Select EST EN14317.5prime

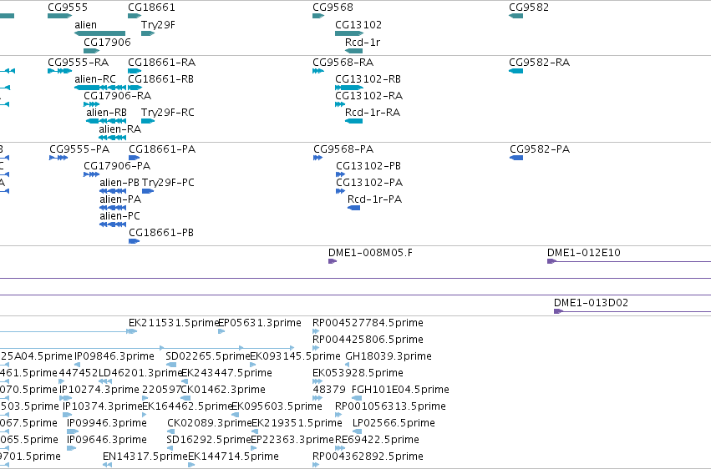pos(108,465)
